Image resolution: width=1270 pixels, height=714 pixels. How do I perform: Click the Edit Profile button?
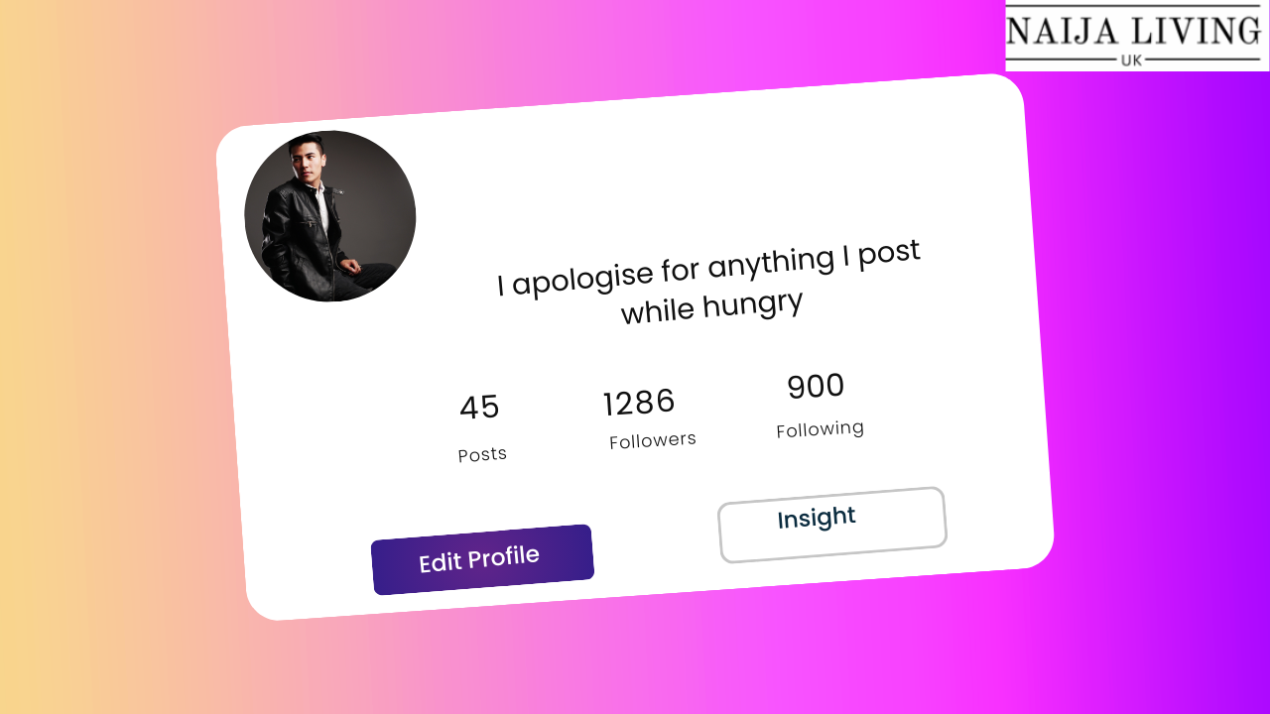tap(482, 560)
